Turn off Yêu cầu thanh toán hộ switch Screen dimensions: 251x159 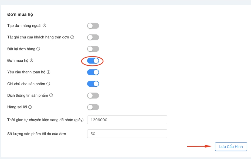(93, 72)
